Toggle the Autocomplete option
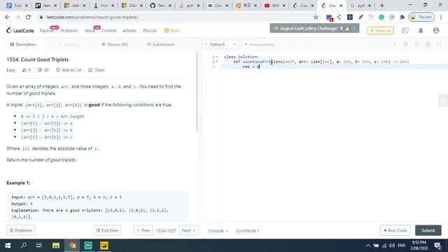The height and width of the screenshot is (252, 448). click(x=260, y=45)
